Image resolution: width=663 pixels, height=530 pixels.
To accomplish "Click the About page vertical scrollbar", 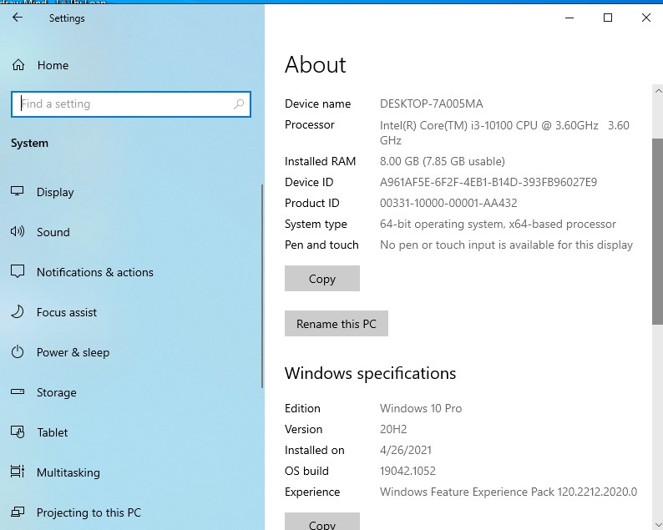I will pos(657,230).
